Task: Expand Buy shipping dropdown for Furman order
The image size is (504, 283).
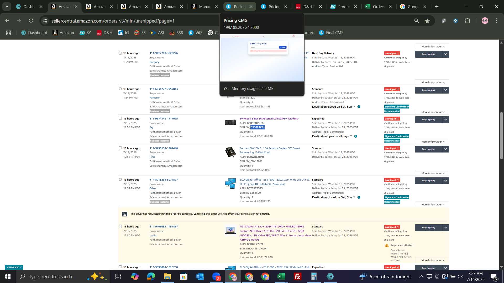Action: tap(445, 149)
